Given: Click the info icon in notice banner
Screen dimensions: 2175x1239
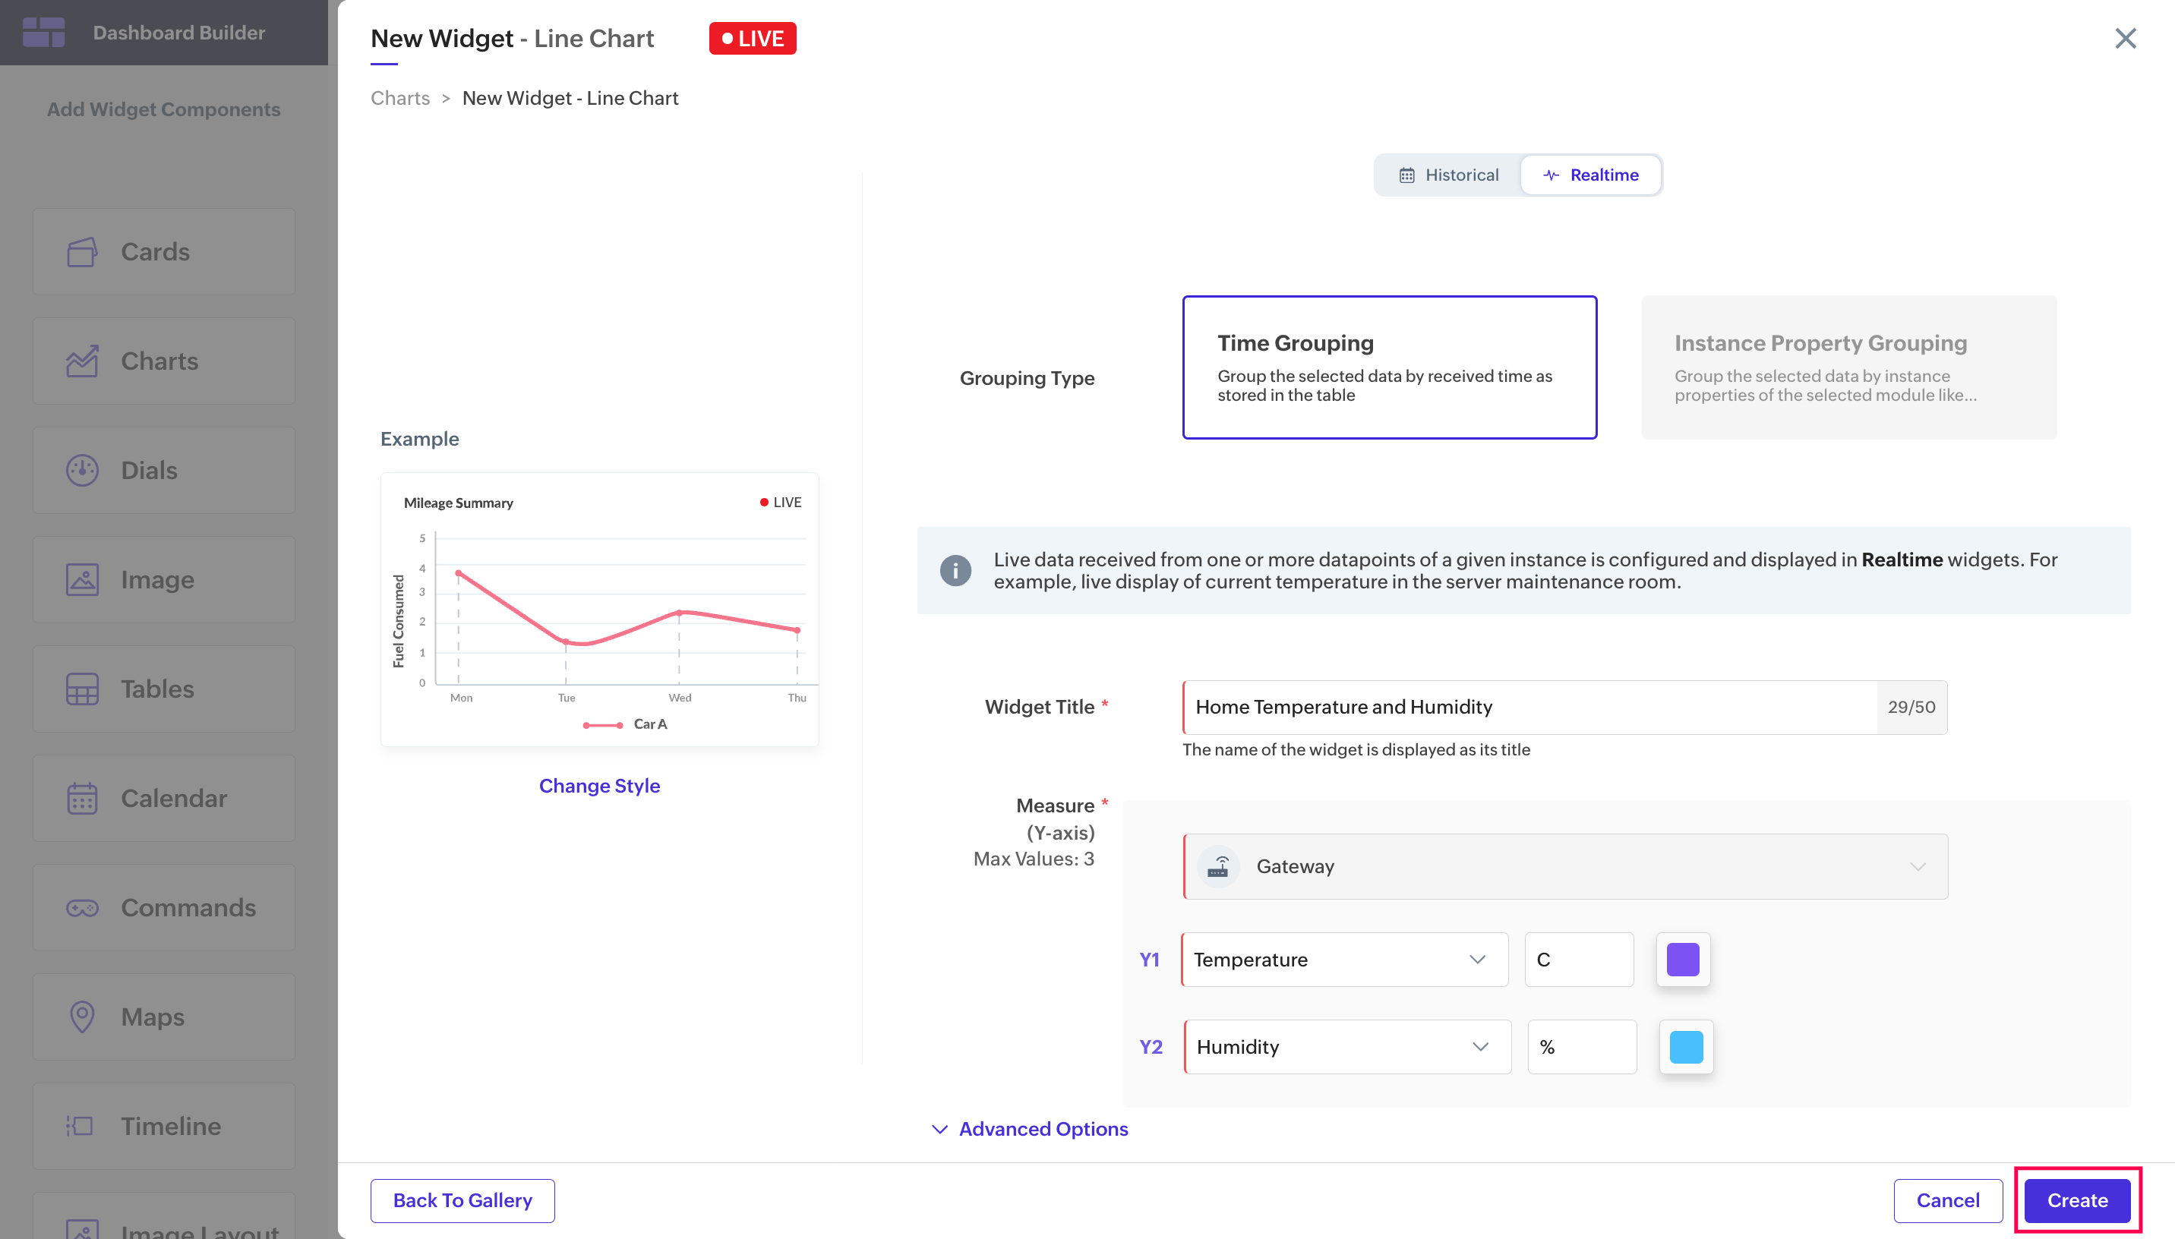Looking at the screenshot, I should [x=955, y=570].
